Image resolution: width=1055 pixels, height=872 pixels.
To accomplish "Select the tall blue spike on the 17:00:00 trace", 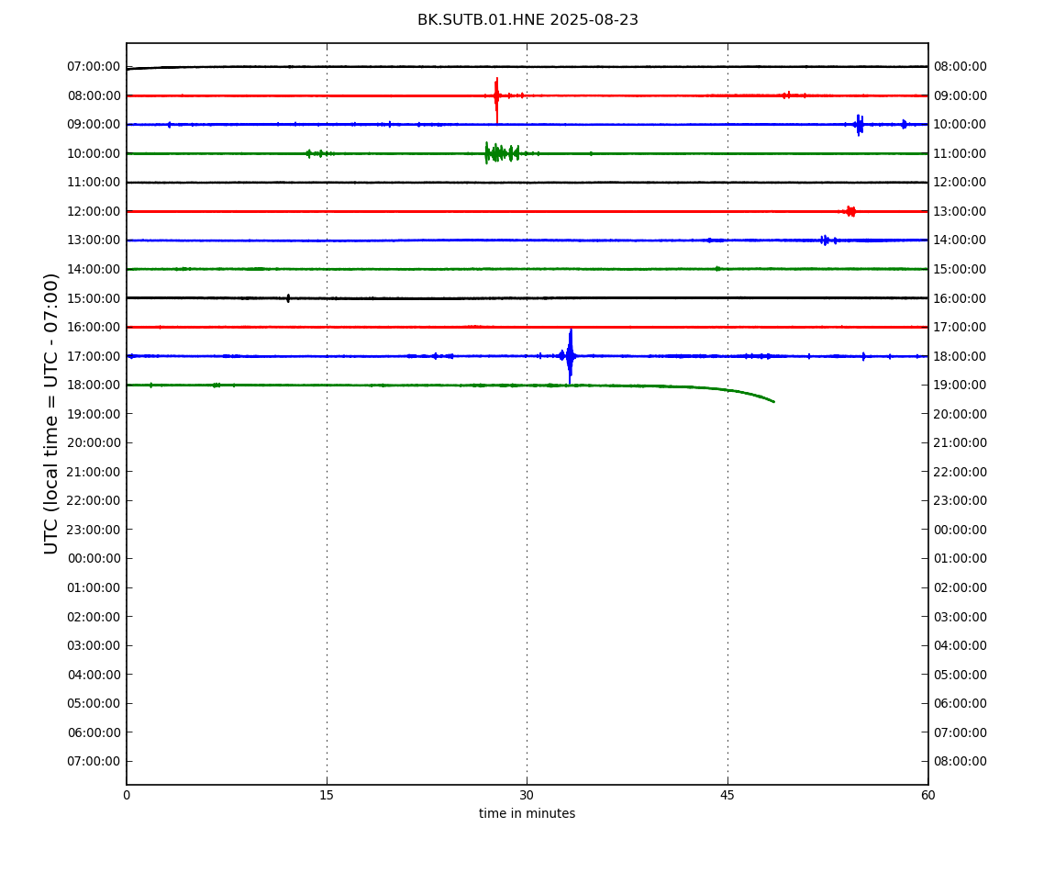I will tap(570, 356).
